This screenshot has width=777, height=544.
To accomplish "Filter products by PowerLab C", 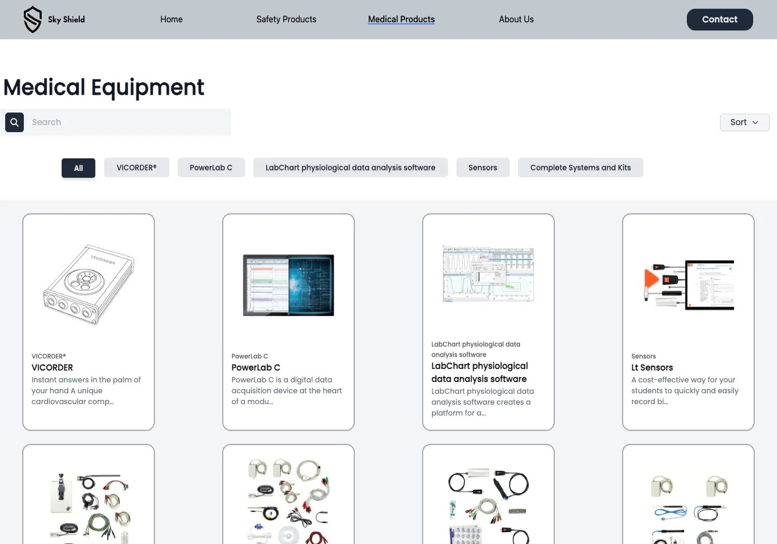I will click(x=211, y=168).
